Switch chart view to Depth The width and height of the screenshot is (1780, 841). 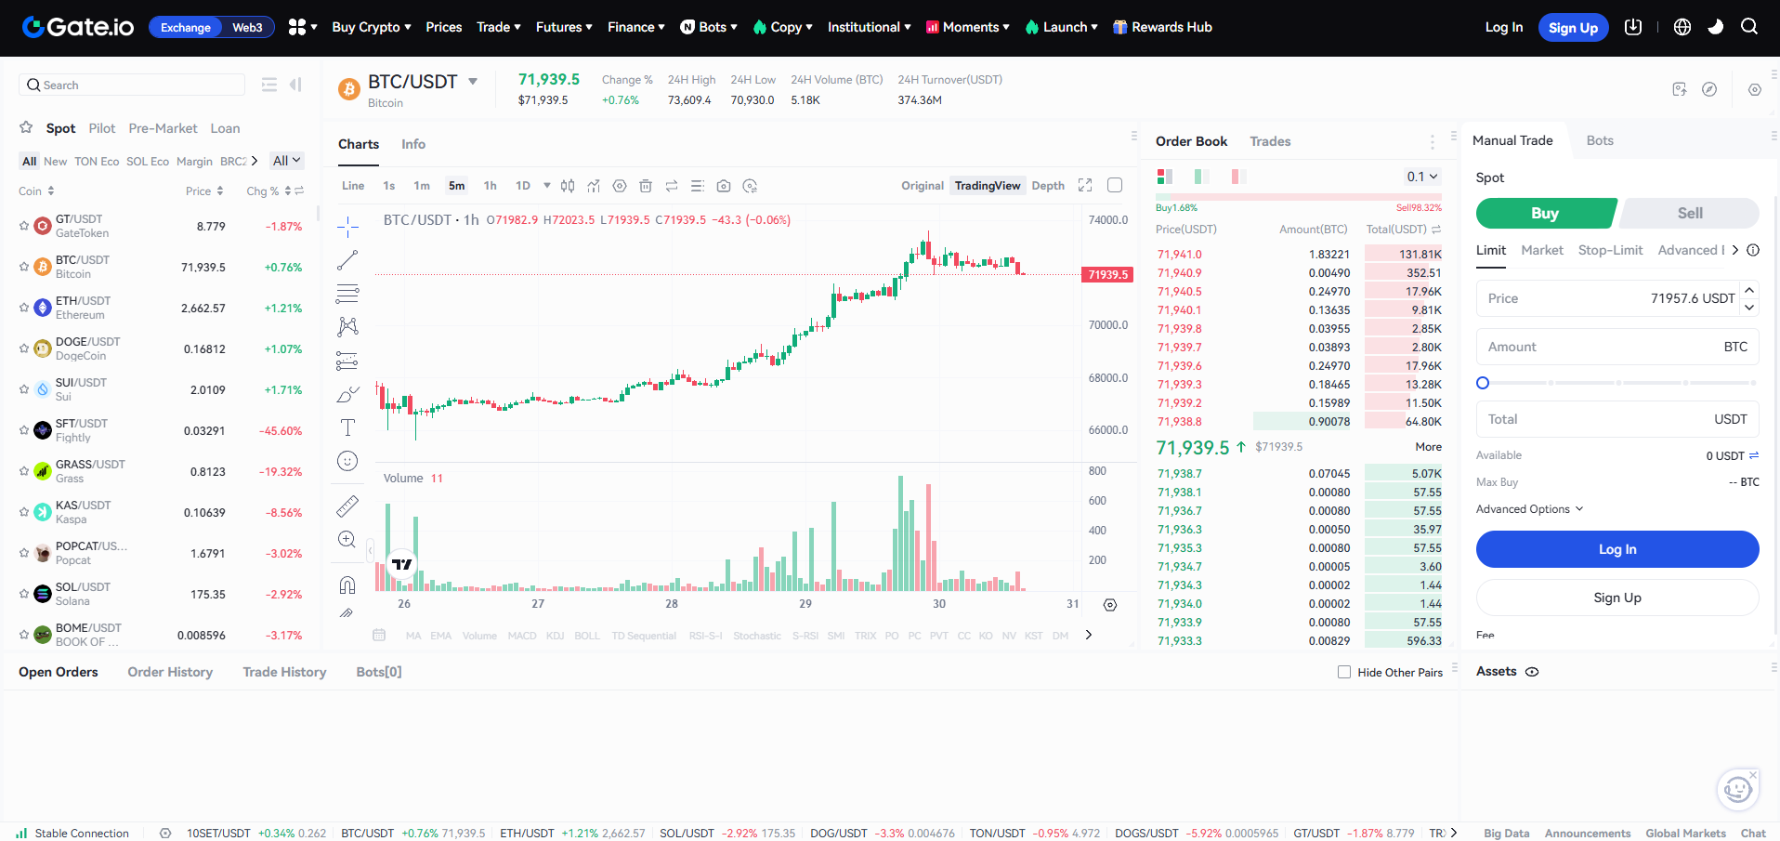coord(1048,186)
